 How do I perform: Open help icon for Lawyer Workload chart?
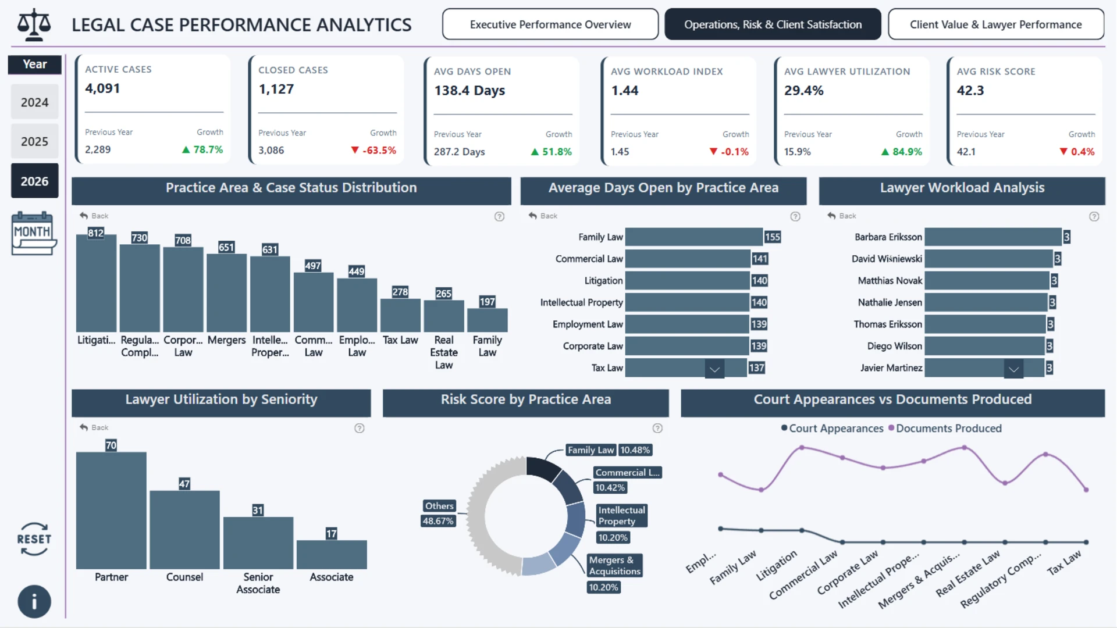(x=1094, y=216)
